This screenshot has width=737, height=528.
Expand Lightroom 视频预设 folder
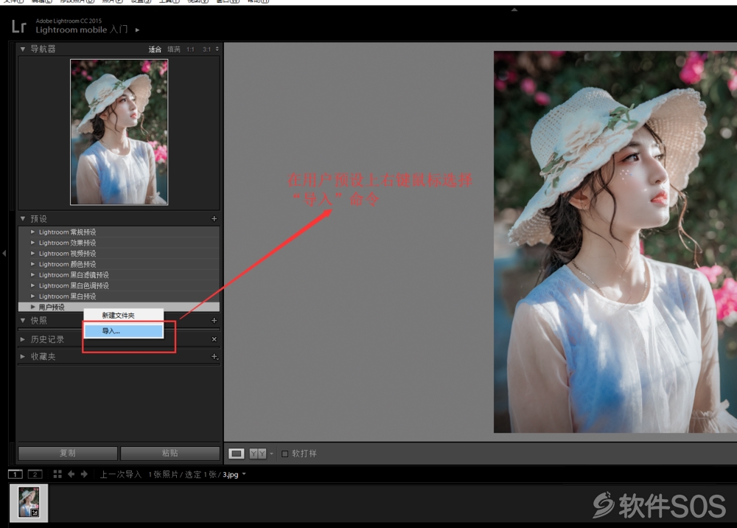pos(33,254)
